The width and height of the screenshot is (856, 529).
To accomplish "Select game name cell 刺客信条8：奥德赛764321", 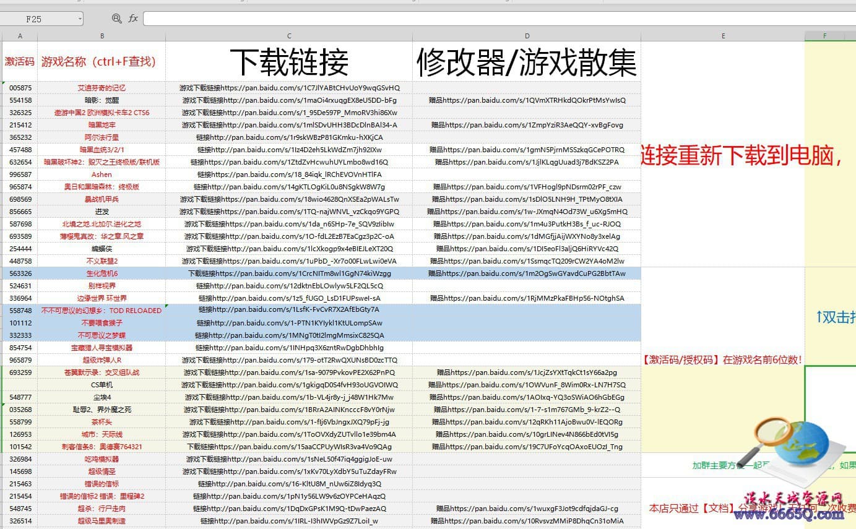I will click(x=102, y=447).
